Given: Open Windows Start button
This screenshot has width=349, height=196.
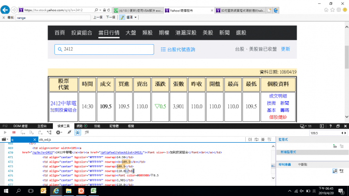Looking at the screenshot, I should click(x=6, y=191).
